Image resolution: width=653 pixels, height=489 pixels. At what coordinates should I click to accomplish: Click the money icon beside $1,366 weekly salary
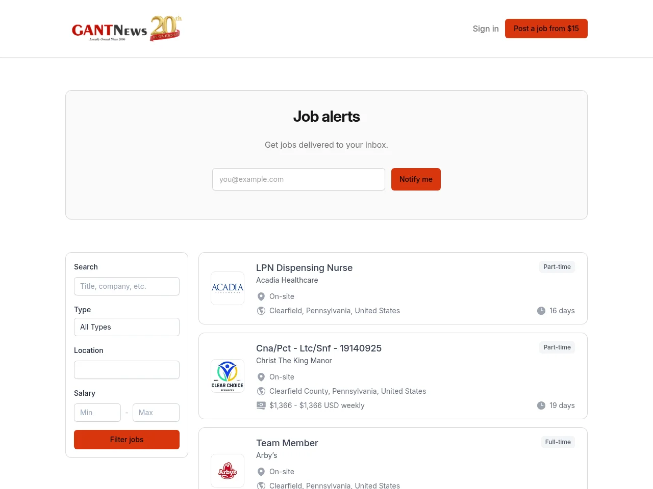coord(261,405)
